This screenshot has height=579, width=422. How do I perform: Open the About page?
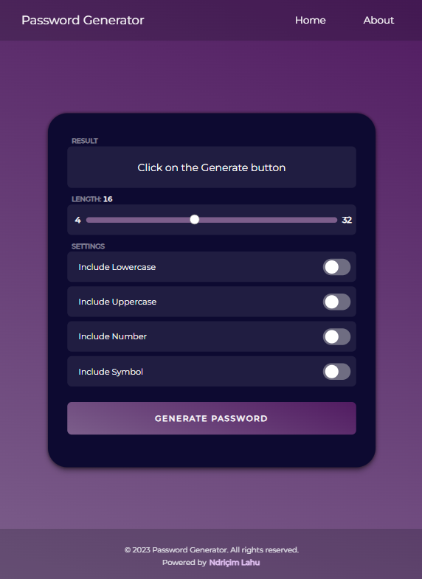(x=378, y=21)
